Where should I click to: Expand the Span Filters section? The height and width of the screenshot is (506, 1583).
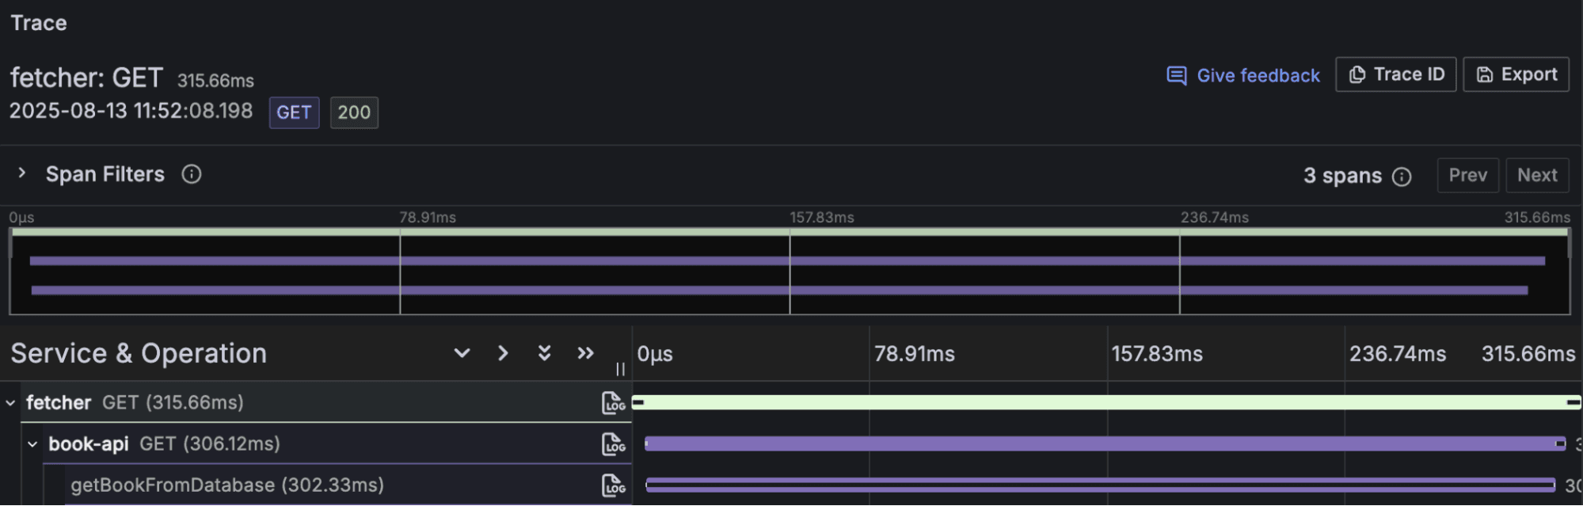22,173
